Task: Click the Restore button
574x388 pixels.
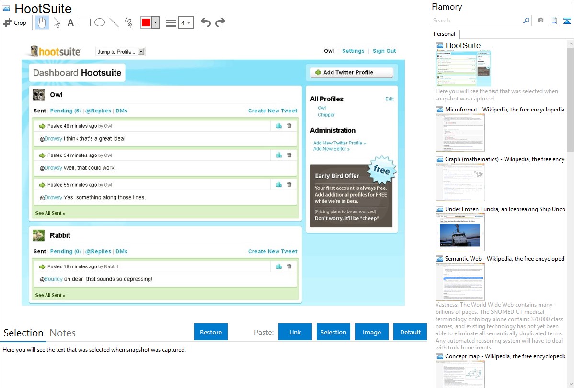Action: point(211,332)
